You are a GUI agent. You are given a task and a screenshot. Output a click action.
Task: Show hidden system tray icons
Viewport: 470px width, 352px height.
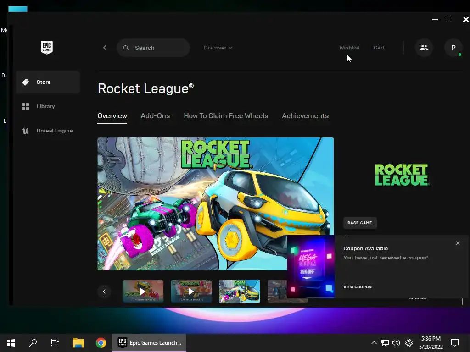pos(374,343)
